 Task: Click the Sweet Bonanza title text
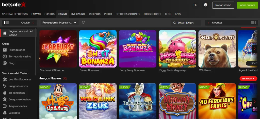tap(89, 70)
